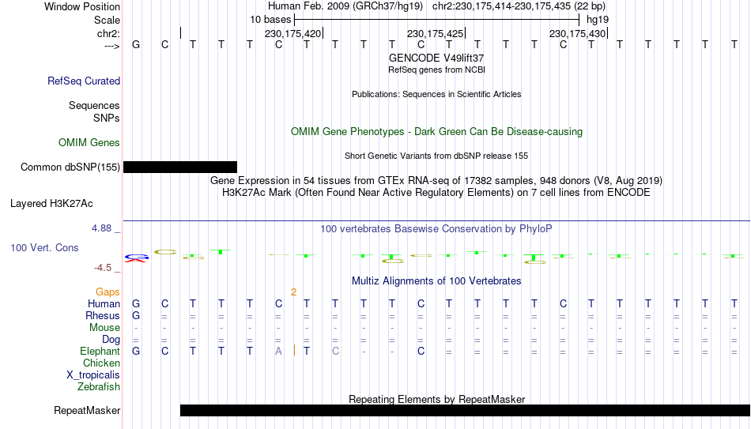Screen dimensions: 751x429
Task: Click the red-blue G conservation logo
Action: click(137, 258)
